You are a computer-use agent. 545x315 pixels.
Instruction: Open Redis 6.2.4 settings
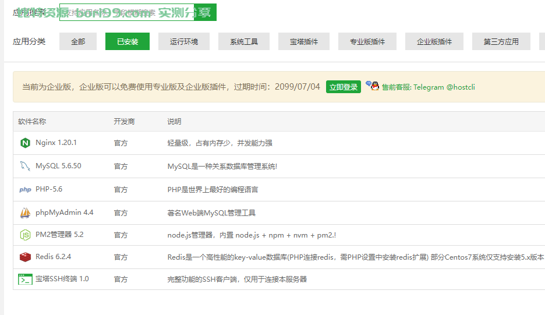tap(53, 257)
